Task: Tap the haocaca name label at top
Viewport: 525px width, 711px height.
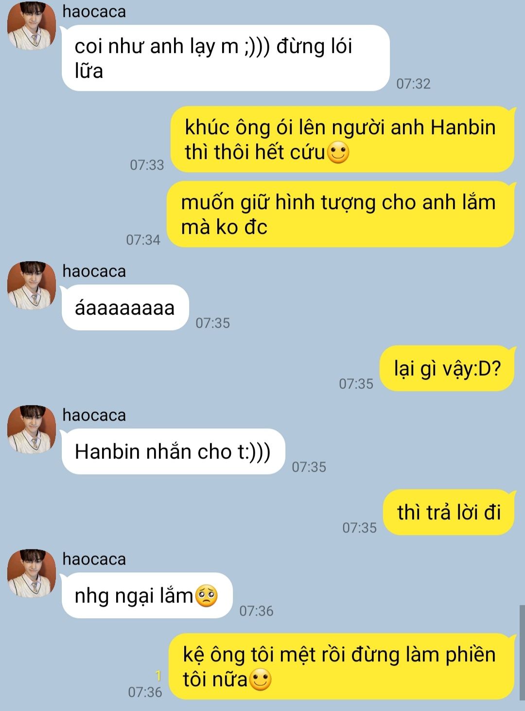Action: pyautogui.click(x=94, y=11)
